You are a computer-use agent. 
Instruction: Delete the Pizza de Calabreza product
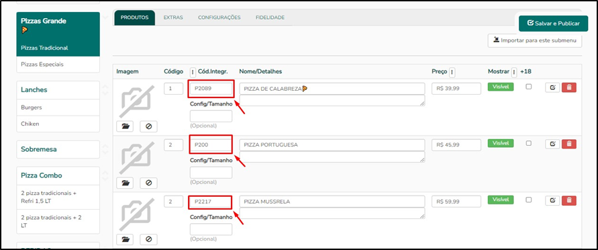[568, 87]
